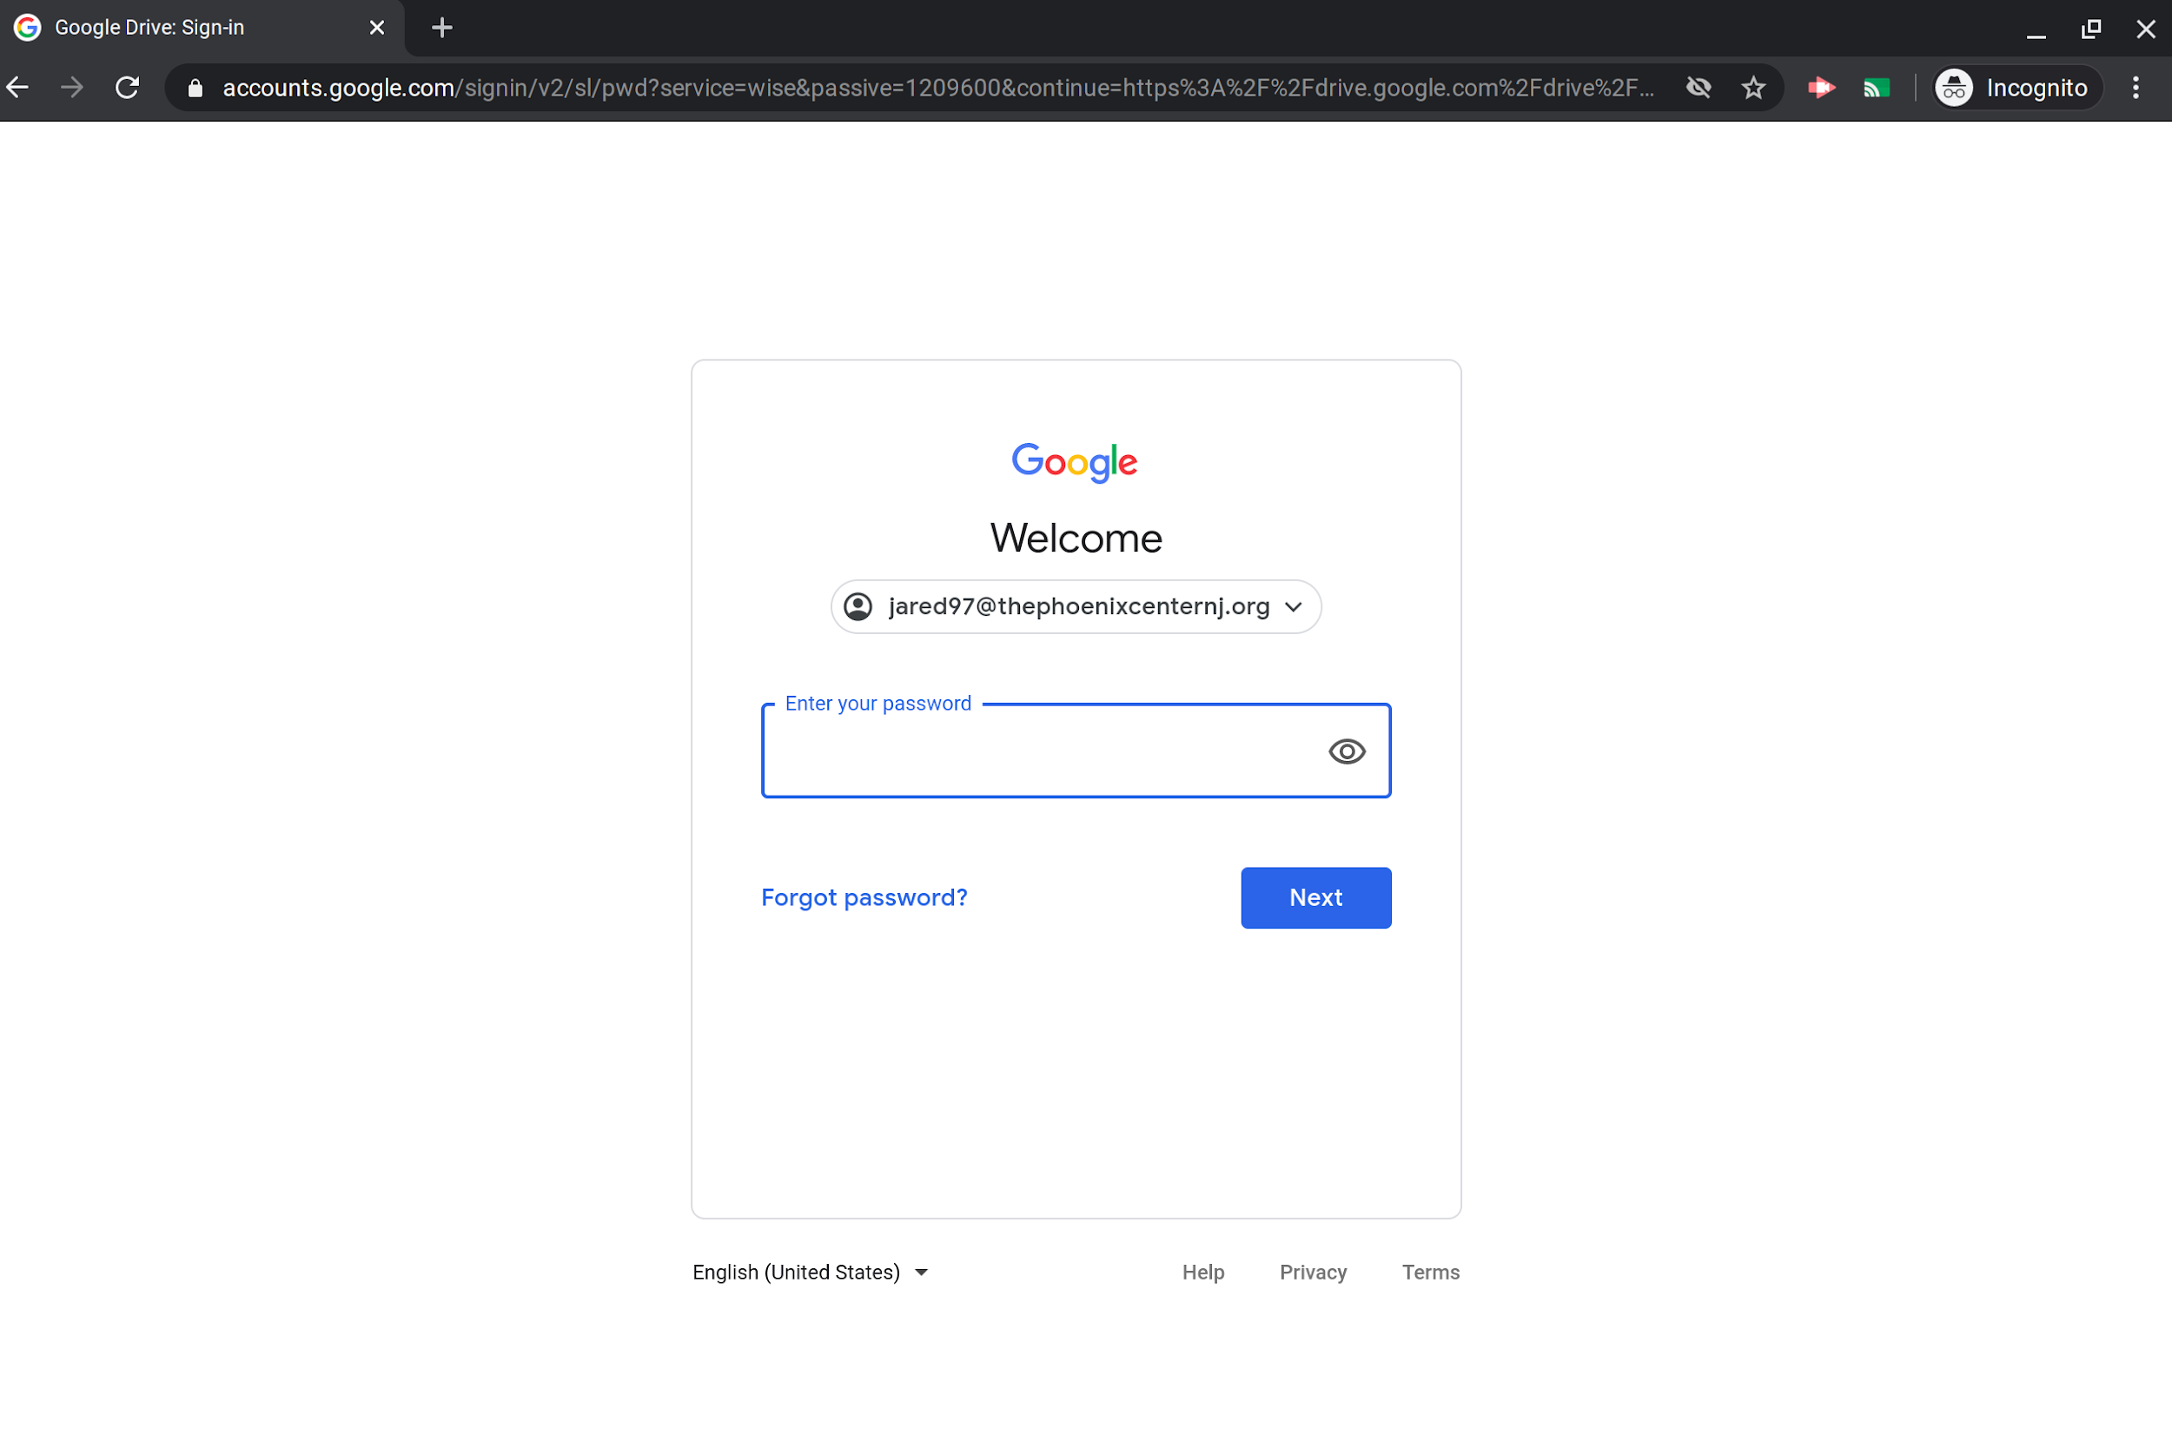2172x1455 pixels.
Task: Click the Next button to proceed
Action: (1314, 898)
